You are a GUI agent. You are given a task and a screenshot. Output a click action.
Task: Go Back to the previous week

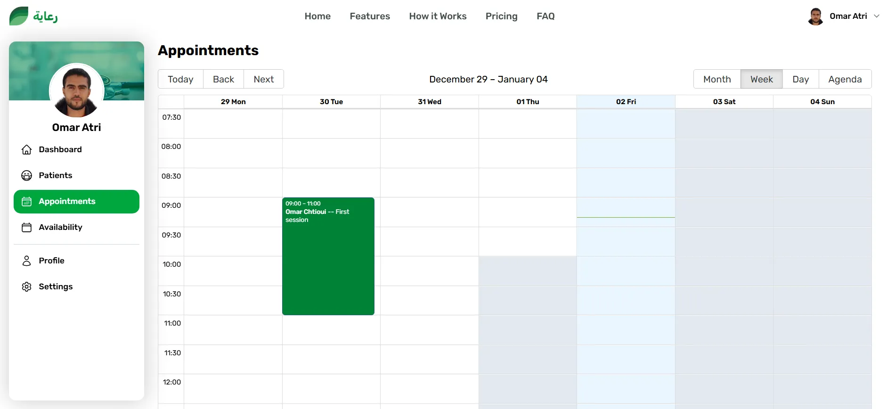click(x=223, y=79)
